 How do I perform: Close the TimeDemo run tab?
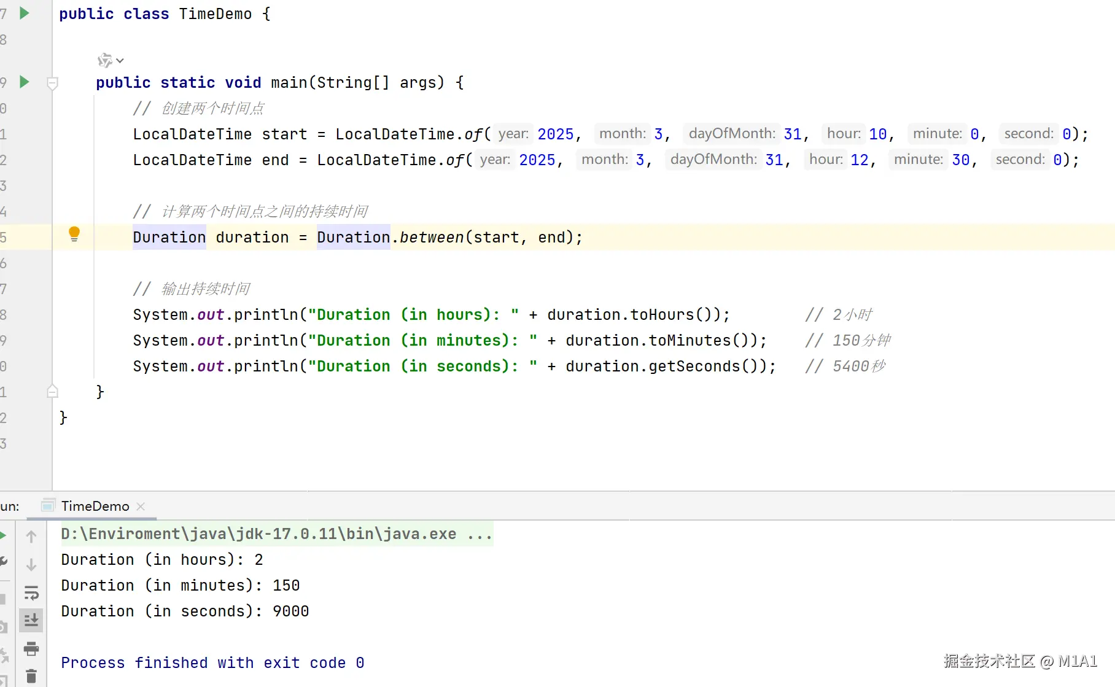(x=141, y=506)
